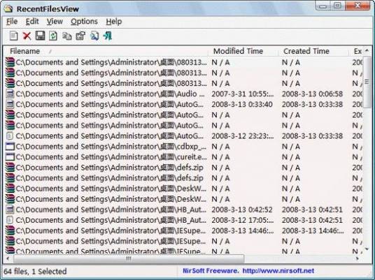Open the Options menu
This screenshot has width=375, height=280.
(x=84, y=22)
